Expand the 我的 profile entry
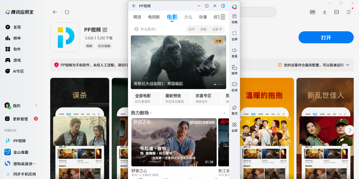The width and height of the screenshot is (359, 179). (21, 106)
